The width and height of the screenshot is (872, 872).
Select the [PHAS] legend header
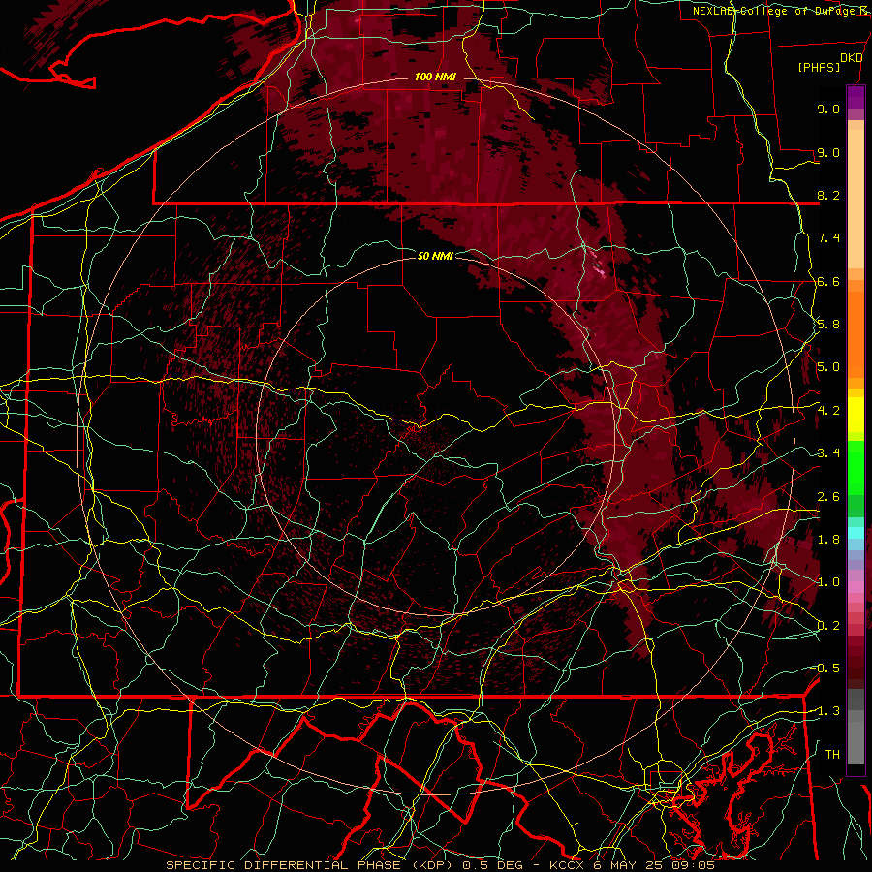819,67
